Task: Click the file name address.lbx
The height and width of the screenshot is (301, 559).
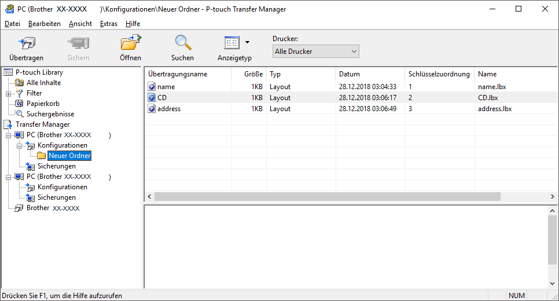Action: [x=495, y=109]
